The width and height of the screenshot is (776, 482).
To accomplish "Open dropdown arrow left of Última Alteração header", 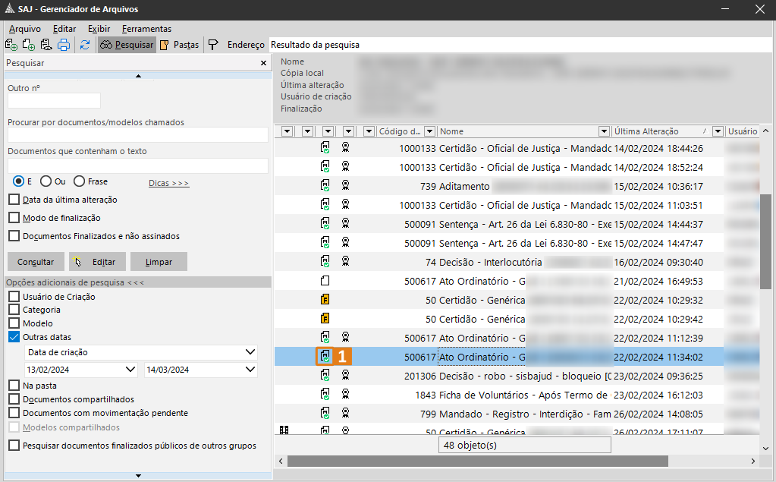I will pos(604,131).
